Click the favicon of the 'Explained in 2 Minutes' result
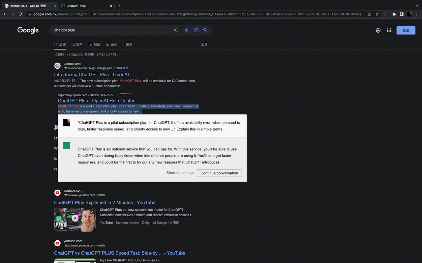Screen dimensions: 422x263 pyautogui.click(x=57, y=193)
